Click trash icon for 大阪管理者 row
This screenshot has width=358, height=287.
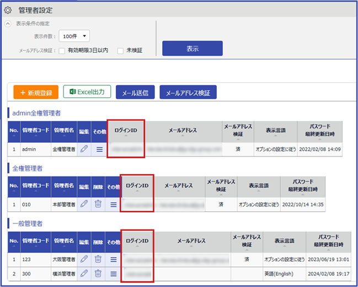pos(98,259)
